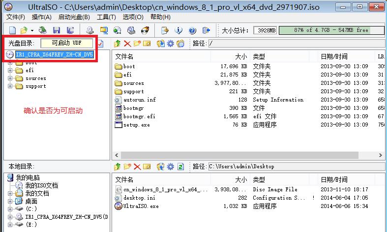Click the Make CD/DVD image icon

(90, 30)
